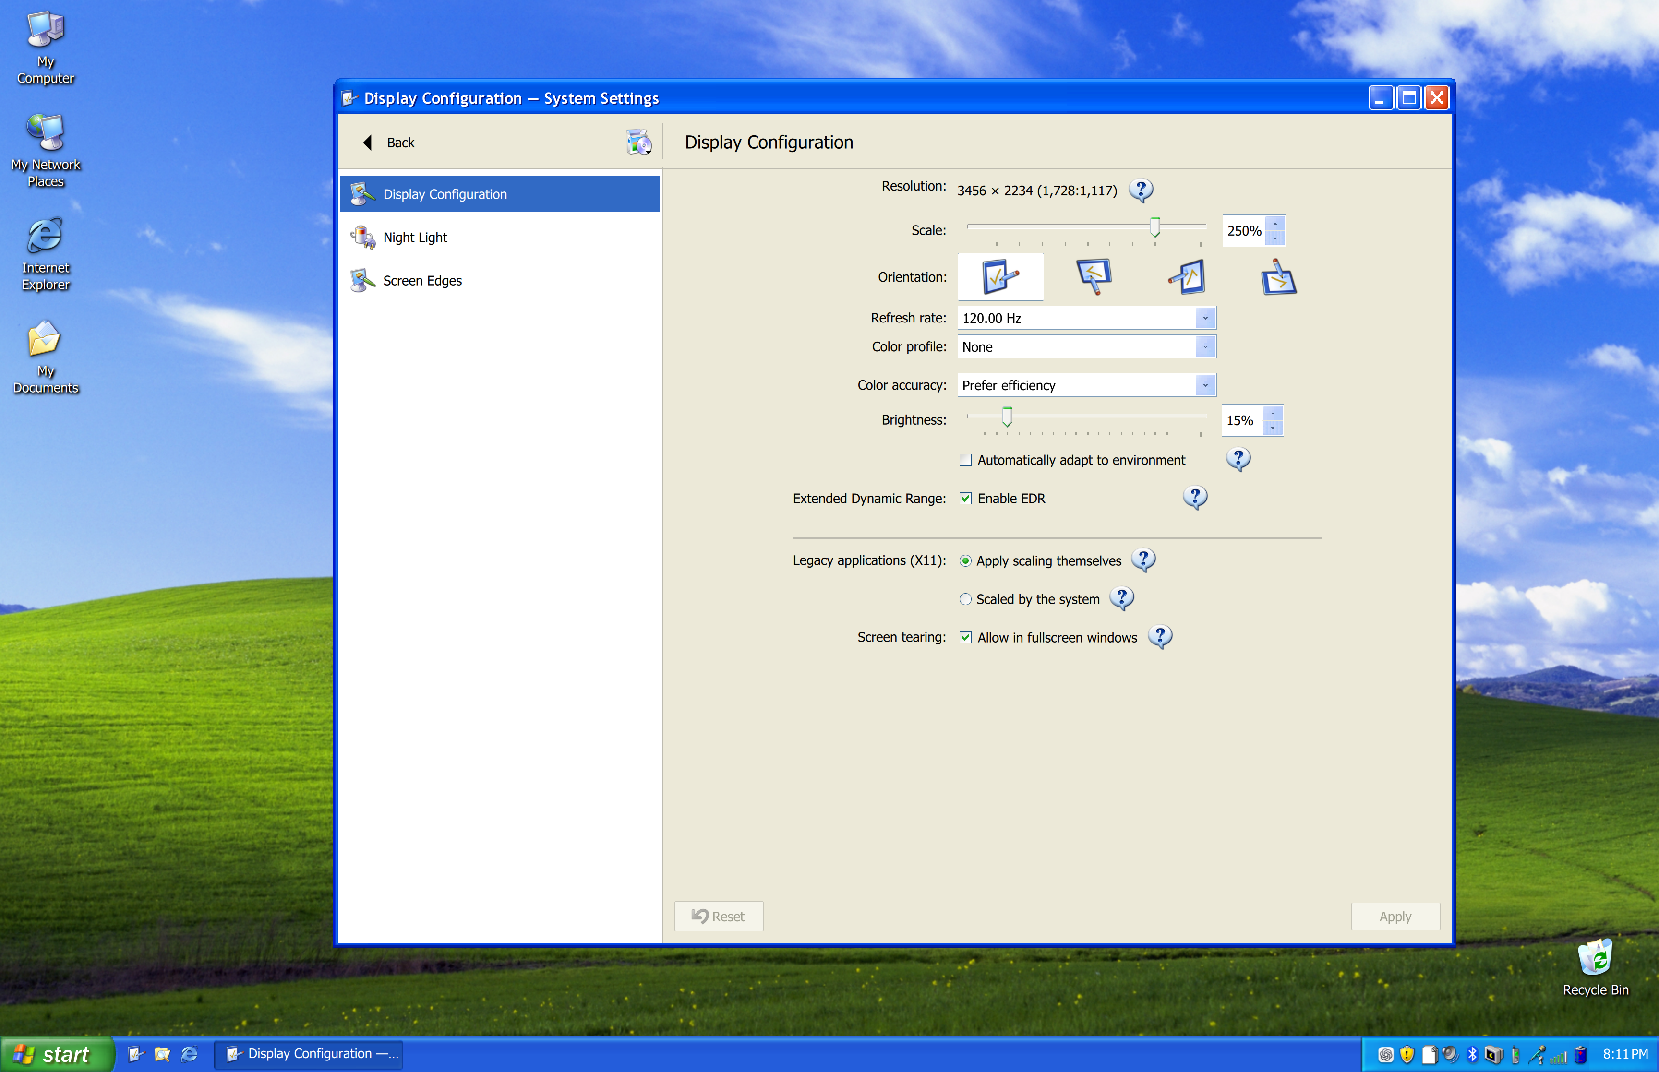The image size is (1659, 1072).
Task: Decrease Scale with spinbox down arrow
Action: coord(1274,238)
